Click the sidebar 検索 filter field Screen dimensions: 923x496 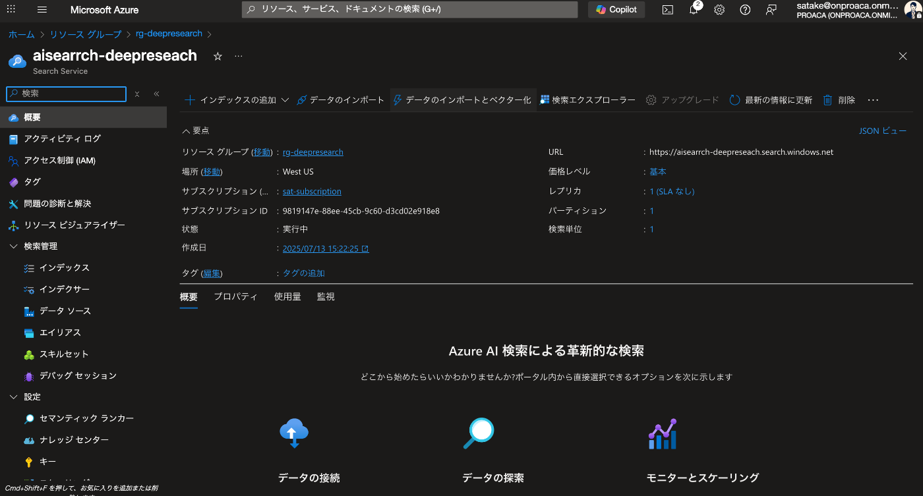point(66,94)
